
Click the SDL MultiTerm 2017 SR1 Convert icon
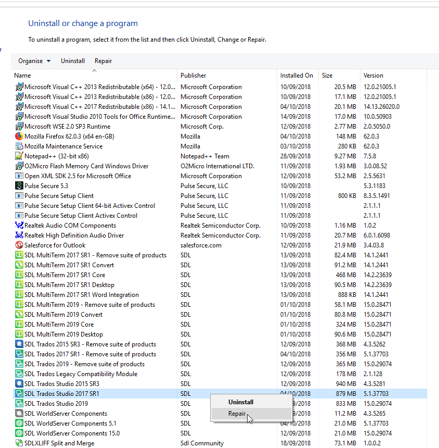19,265
